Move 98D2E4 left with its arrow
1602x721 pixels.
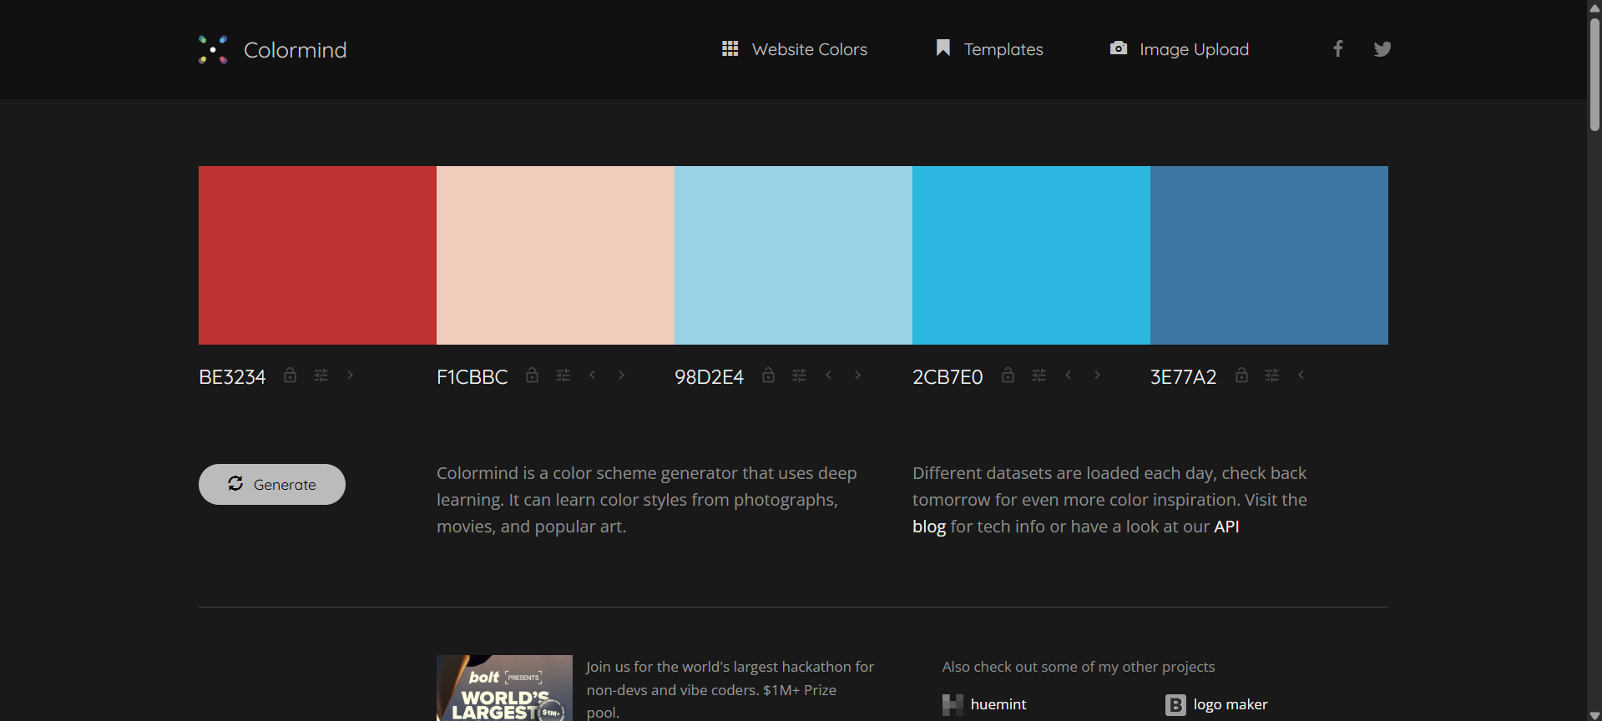(828, 375)
